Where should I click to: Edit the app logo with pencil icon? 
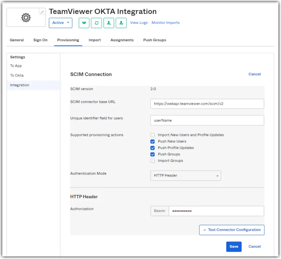42,12
